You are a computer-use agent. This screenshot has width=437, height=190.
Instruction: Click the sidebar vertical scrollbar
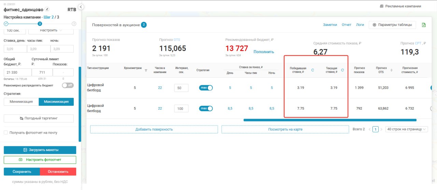[x=80, y=104]
